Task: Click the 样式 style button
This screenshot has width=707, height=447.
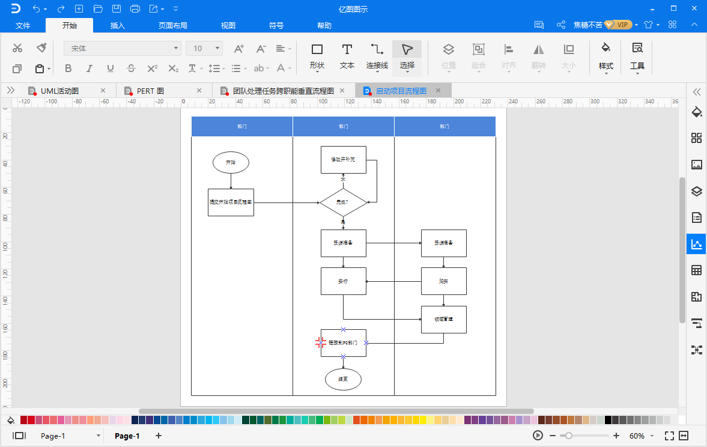Action: pyautogui.click(x=606, y=57)
